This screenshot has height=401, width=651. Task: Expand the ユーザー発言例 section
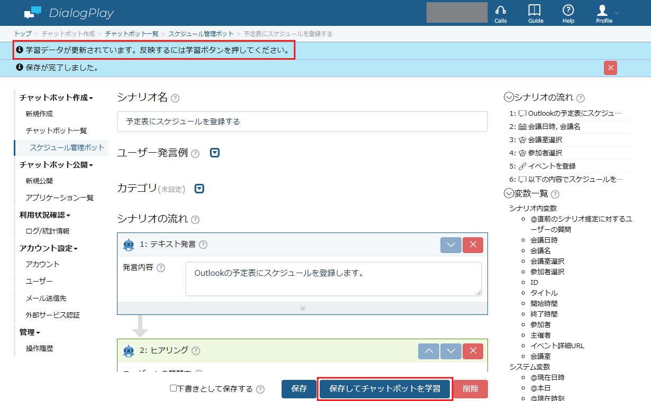[214, 153]
